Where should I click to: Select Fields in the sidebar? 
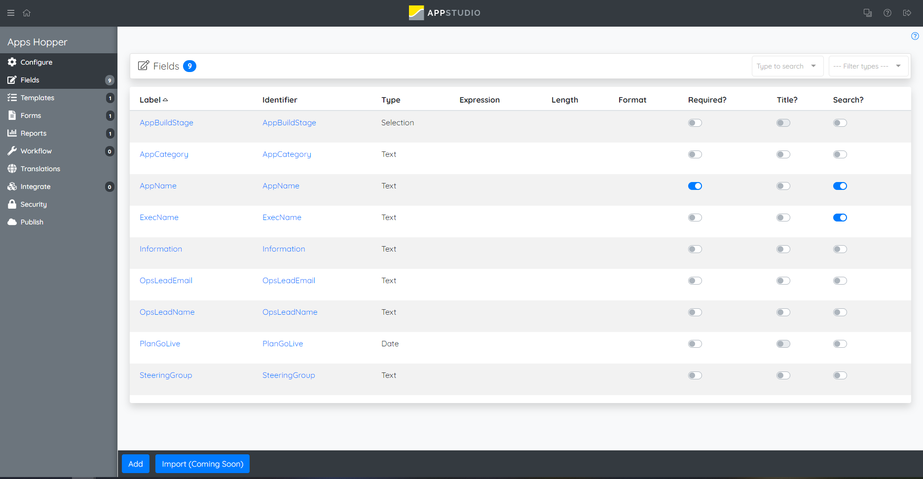point(59,80)
